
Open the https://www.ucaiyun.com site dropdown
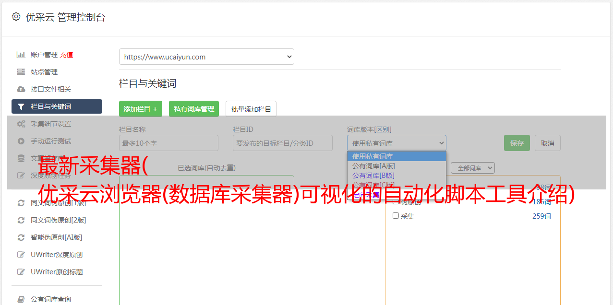tap(206, 57)
